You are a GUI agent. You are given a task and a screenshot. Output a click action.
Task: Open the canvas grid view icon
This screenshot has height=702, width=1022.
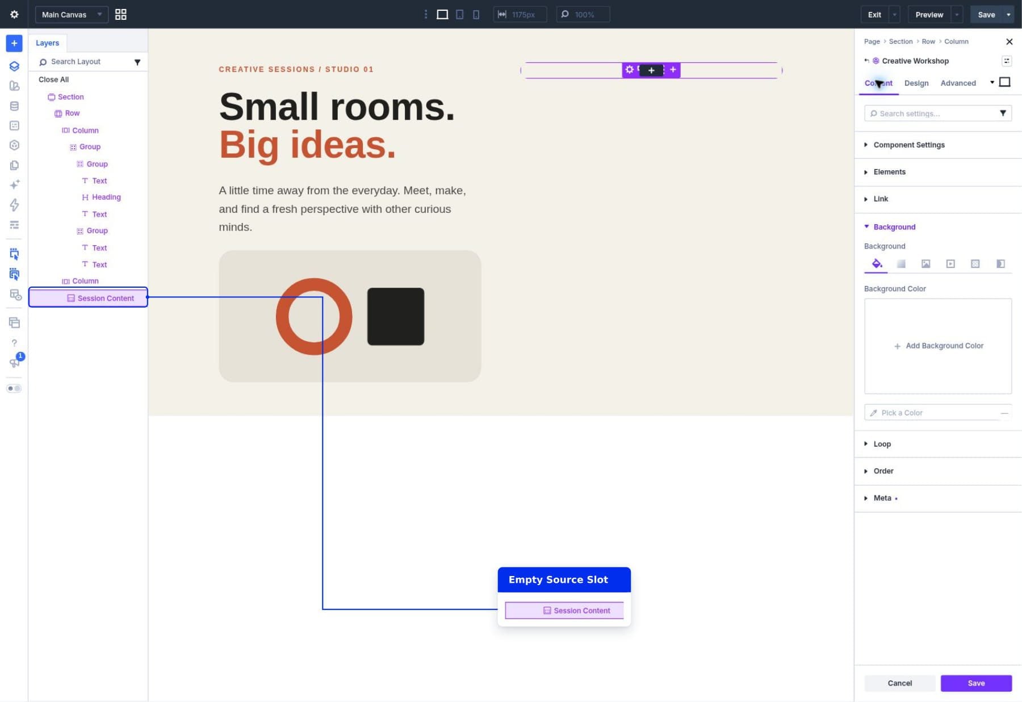pos(120,14)
